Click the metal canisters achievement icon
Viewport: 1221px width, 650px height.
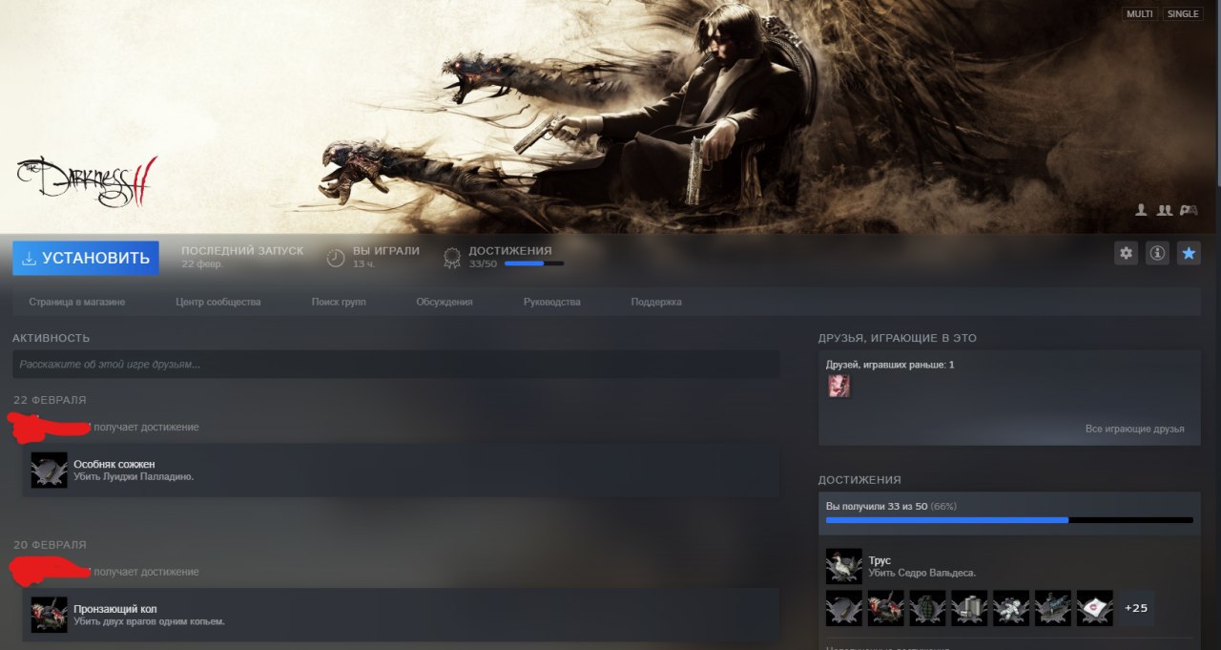(x=969, y=608)
